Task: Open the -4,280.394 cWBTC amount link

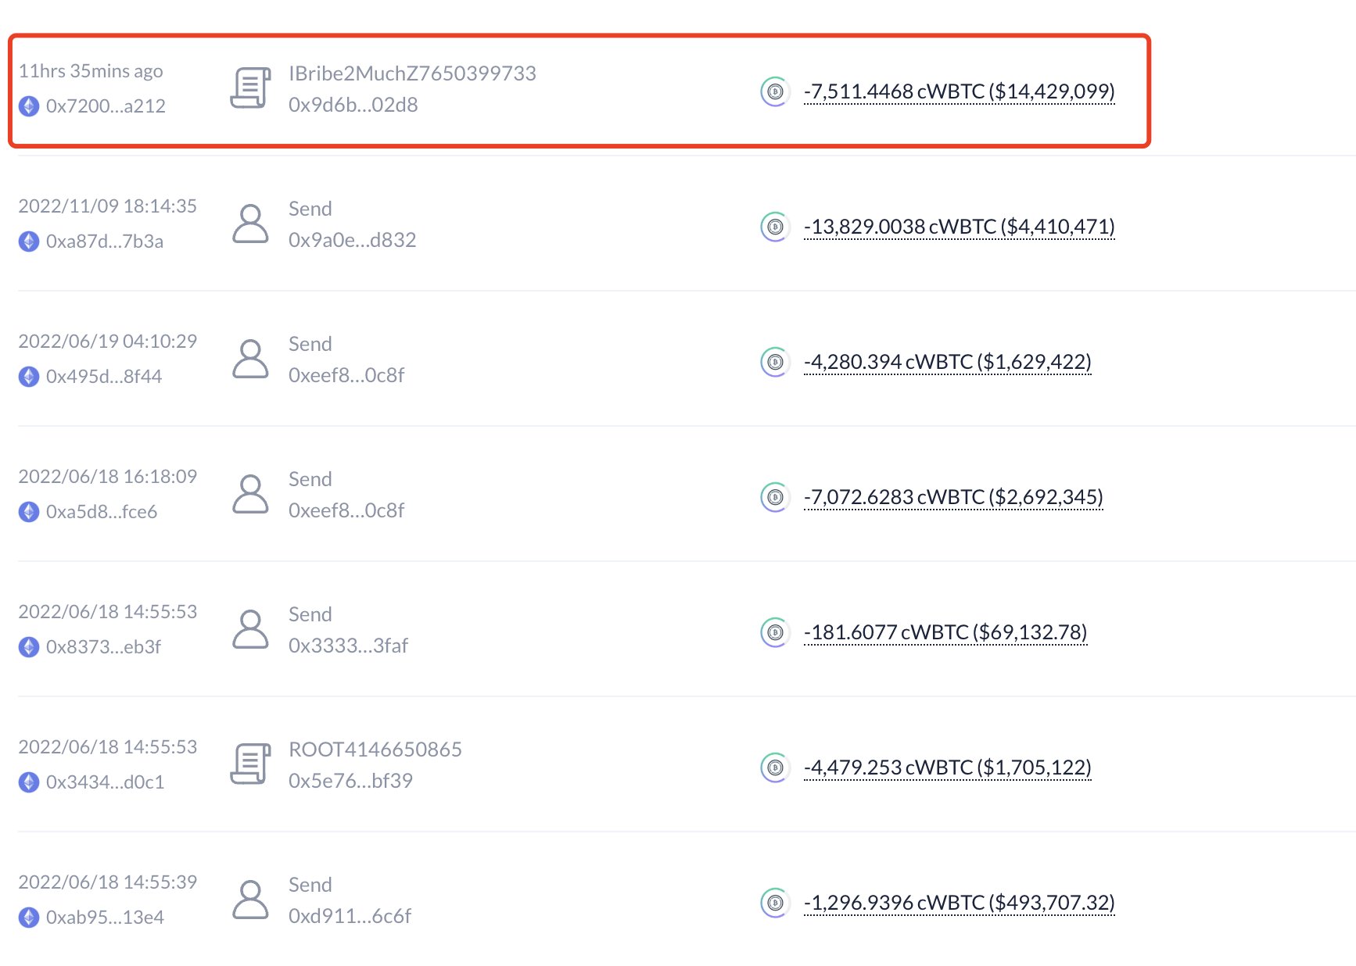Action: click(947, 362)
